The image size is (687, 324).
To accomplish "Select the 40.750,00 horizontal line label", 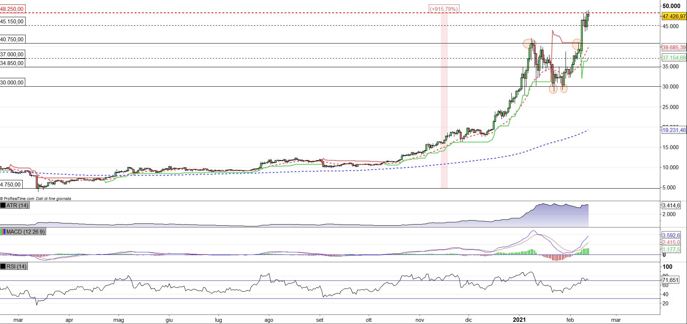I will (x=12, y=39).
